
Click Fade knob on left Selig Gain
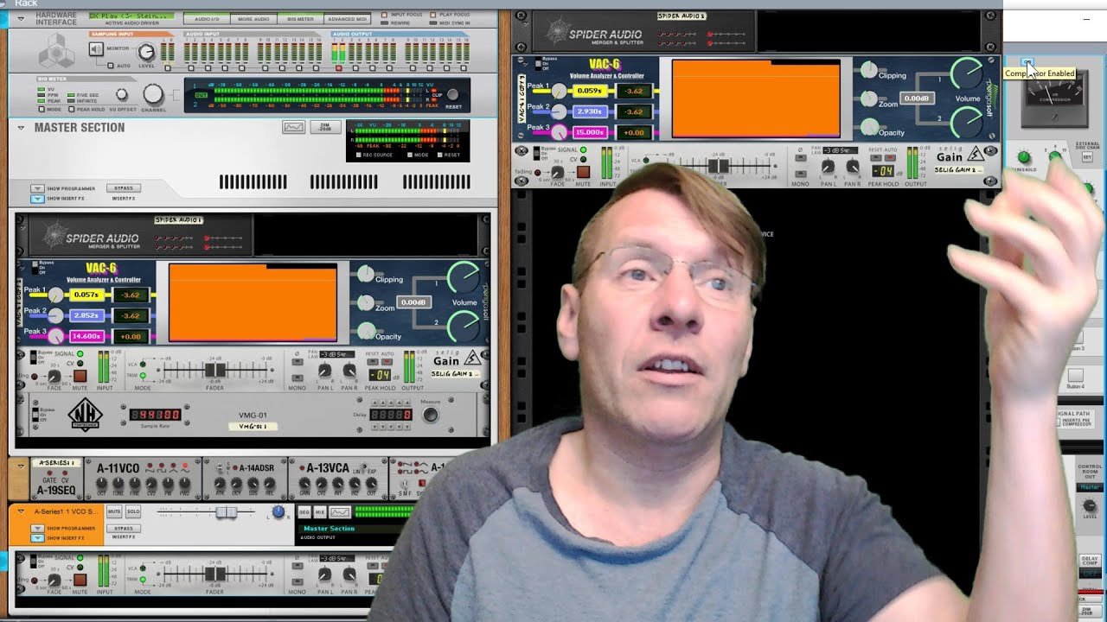54,375
